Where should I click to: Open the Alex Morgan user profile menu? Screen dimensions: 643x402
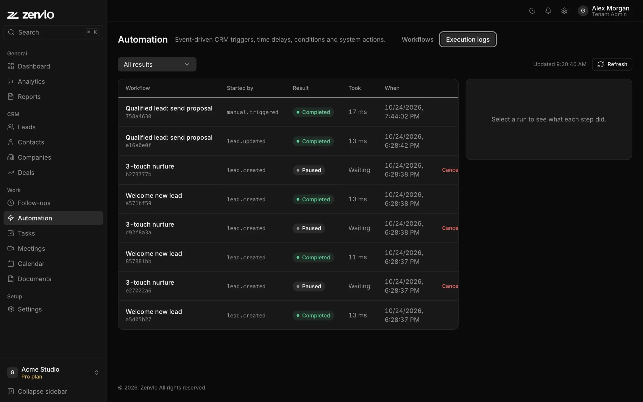pyautogui.click(x=604, y=11)
